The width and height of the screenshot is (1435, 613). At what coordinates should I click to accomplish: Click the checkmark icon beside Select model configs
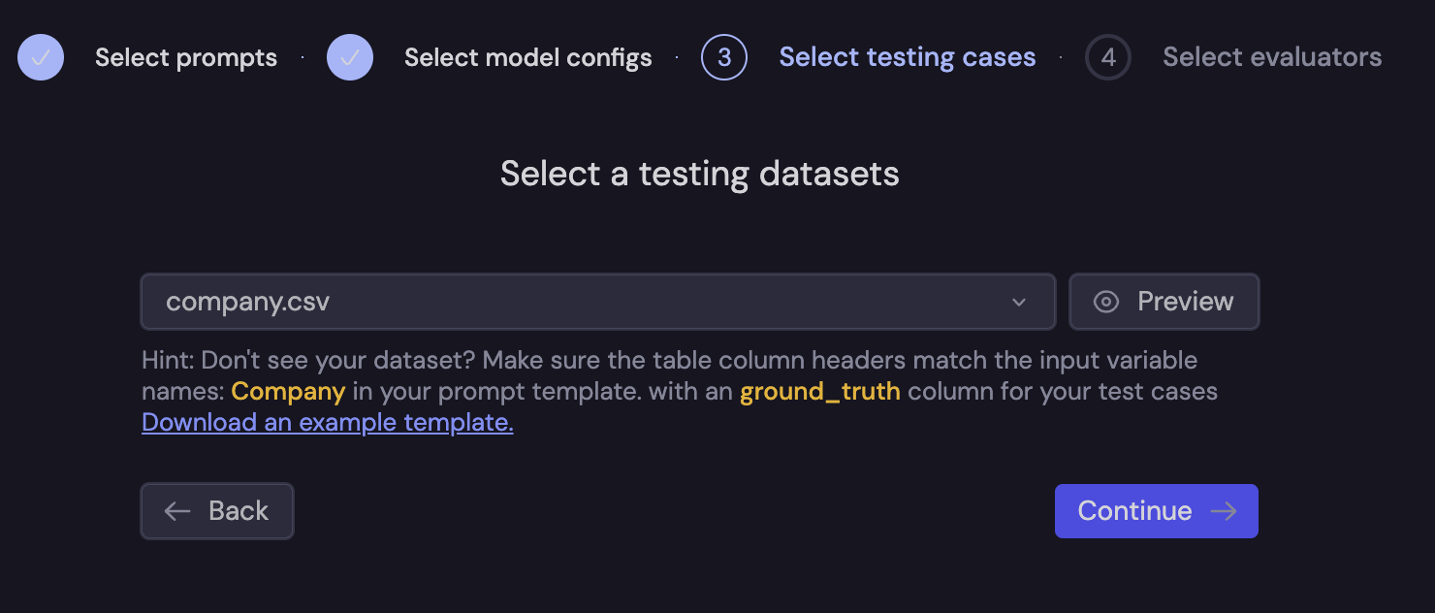(349, 57)
